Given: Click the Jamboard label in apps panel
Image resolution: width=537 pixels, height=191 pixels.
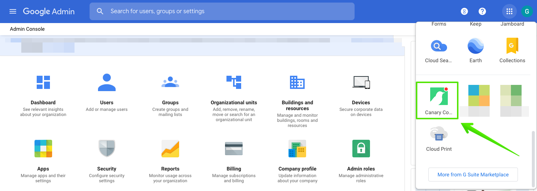Looking at the screenshot, I should [512, 24].
